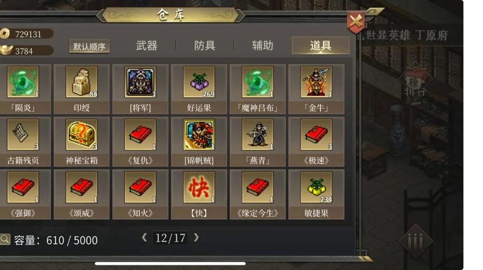Select the 好运果 lucky fruit

[199, 89]
